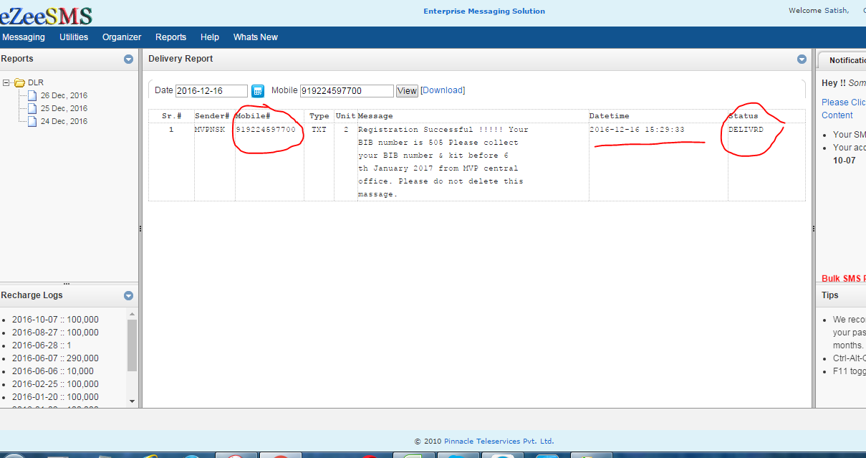Collapse the Delivery Report panel arrow

click(802, 59)
